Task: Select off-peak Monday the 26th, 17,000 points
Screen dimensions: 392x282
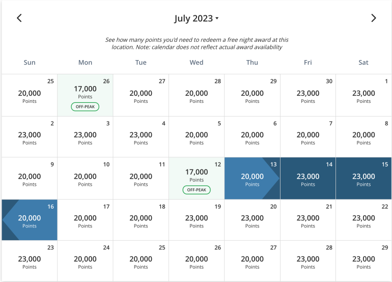Action: 85,95
